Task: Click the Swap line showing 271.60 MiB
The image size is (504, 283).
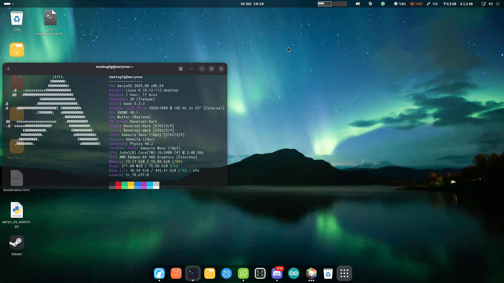Action: (144, 166)
